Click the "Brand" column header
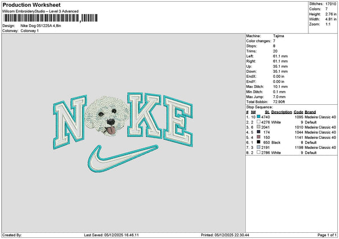Image resolution: width=339 pixels, height=239 pixels. pos(310,112)
